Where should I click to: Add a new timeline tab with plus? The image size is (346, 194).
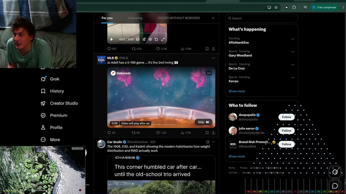click(x=213, y=18)
